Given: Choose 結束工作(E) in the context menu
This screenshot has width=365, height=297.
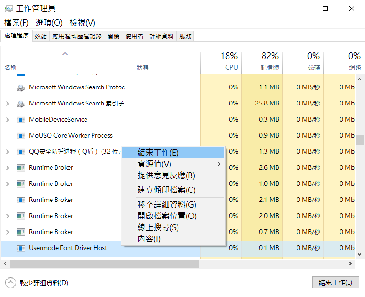Looking at the screenshot, I should (x=173, y=153).
